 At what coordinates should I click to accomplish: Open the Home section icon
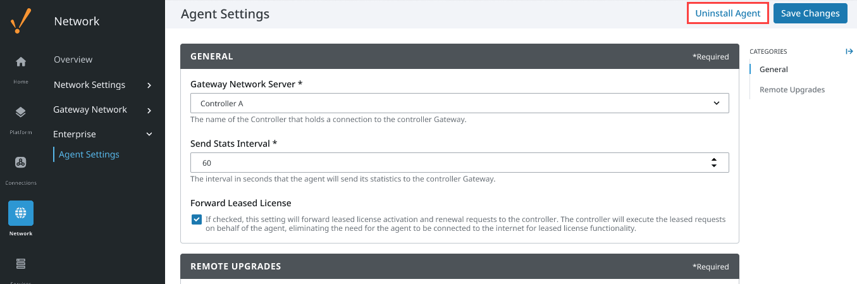21,62
